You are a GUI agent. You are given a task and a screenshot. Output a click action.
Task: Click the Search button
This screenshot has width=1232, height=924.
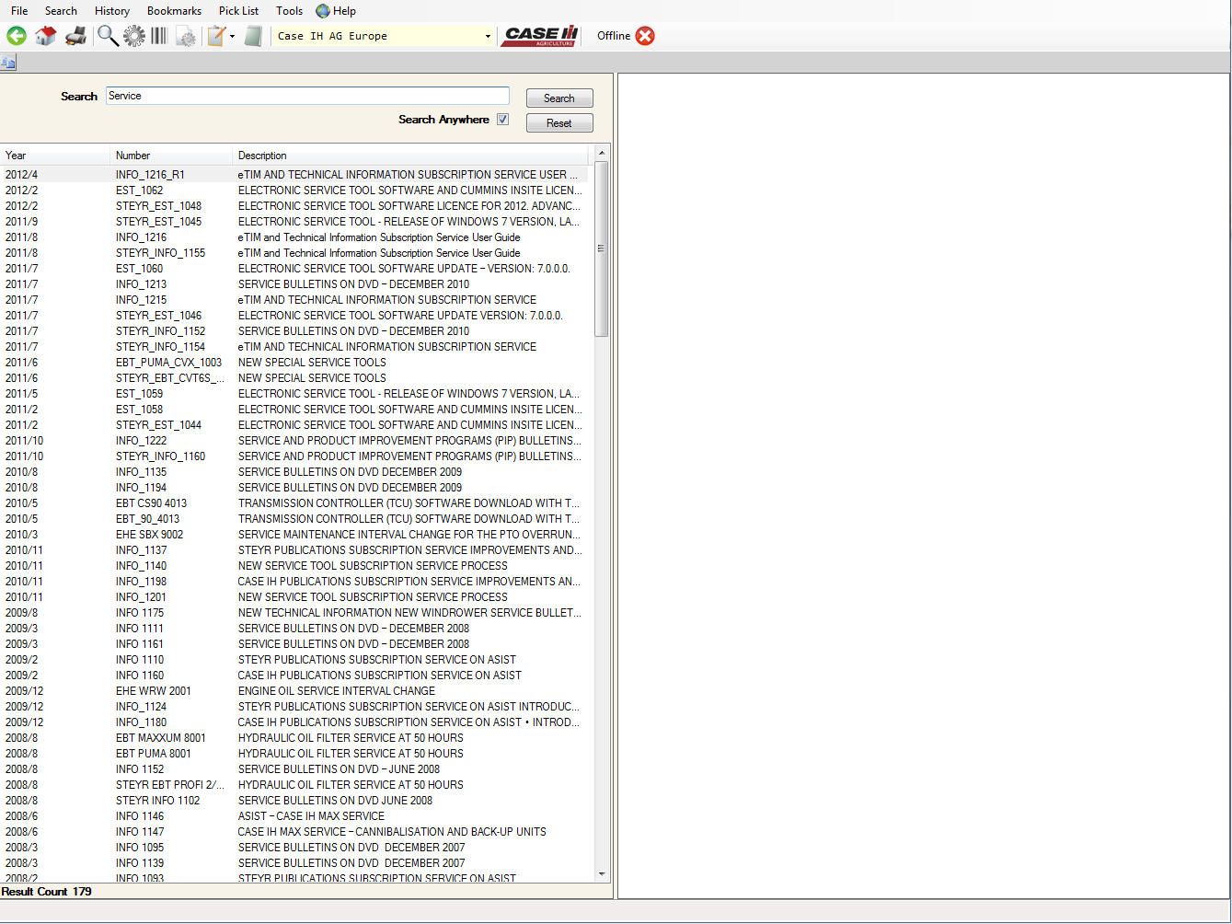(x=559, y=98)
